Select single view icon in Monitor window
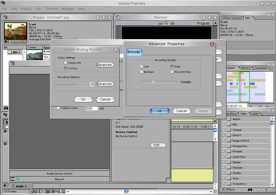Image resolution: width=276 pixels, height=195 pixels. 167,23
